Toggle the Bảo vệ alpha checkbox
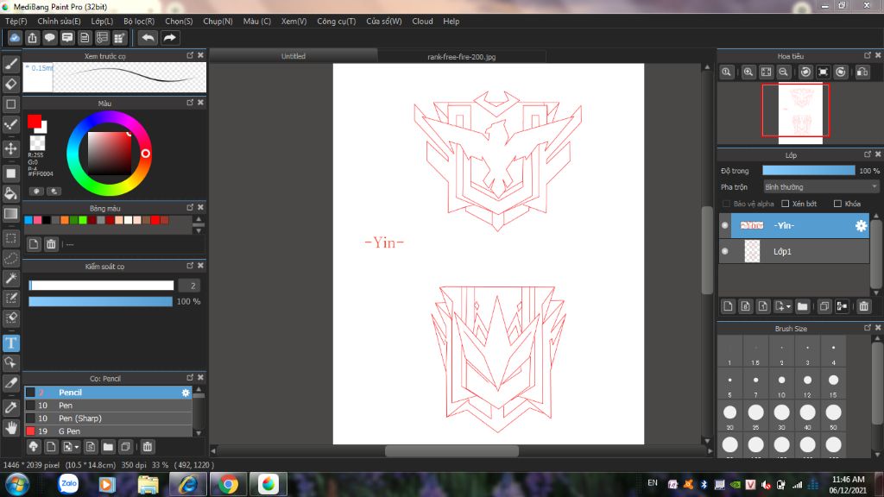Image resolution: width=884 pixels, height=497 pixels. [x=726, y=204]
